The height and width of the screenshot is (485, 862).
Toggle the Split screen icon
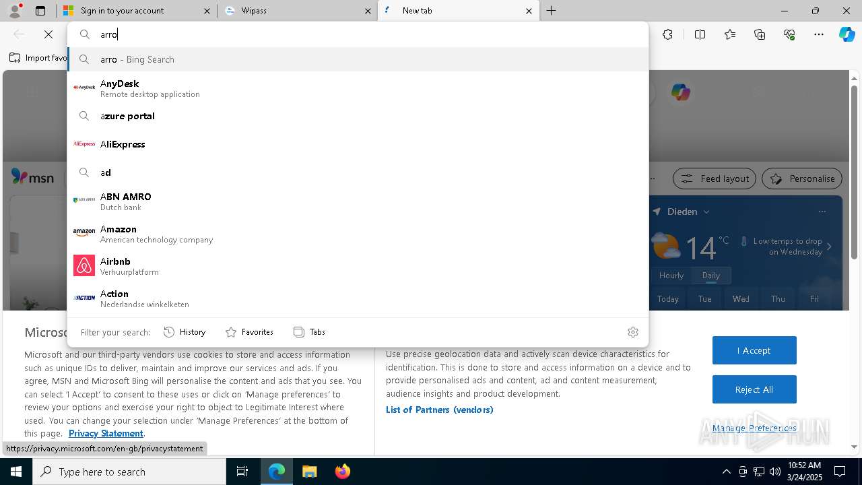point(700,34)
